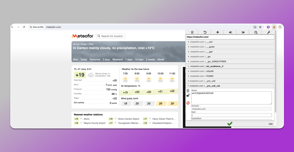The height and width of the screenshot is (152, 294).
Task: Click the Search for location field
Action: (x=111, y=36)
